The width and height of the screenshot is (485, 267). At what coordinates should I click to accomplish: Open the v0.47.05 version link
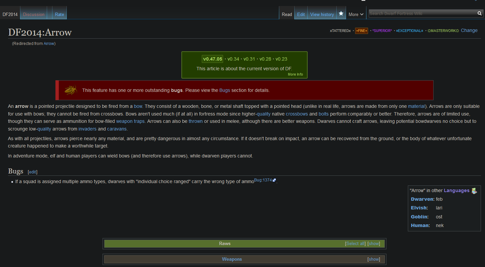coord(212,59)
